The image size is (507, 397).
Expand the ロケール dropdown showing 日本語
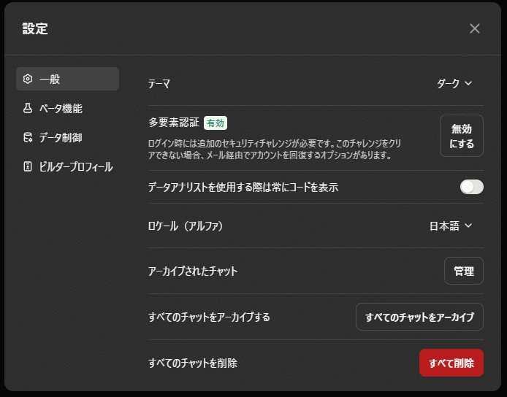(451, 226)
